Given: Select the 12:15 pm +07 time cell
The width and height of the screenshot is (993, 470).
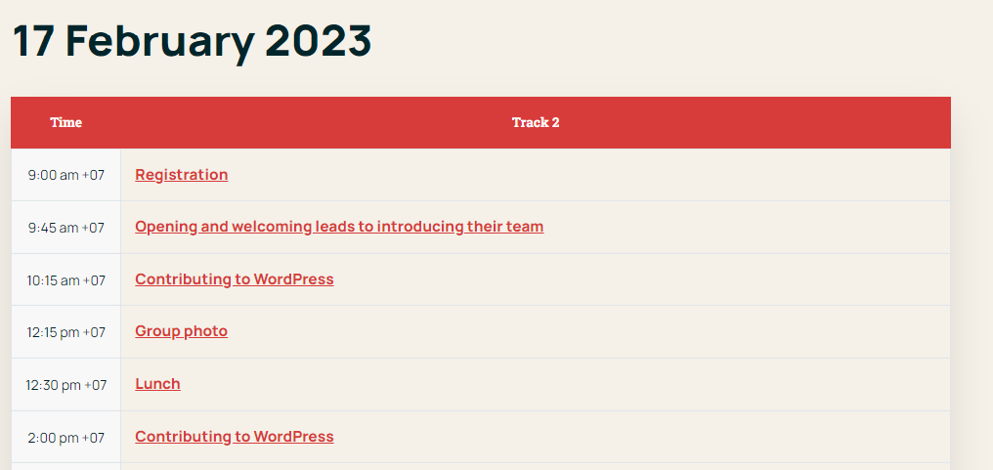Looking at the screenshot, I should coord(65,332).
